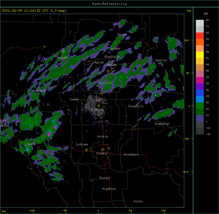Click the Strathmore city label
219x214 pixels.
click(131, 155)
